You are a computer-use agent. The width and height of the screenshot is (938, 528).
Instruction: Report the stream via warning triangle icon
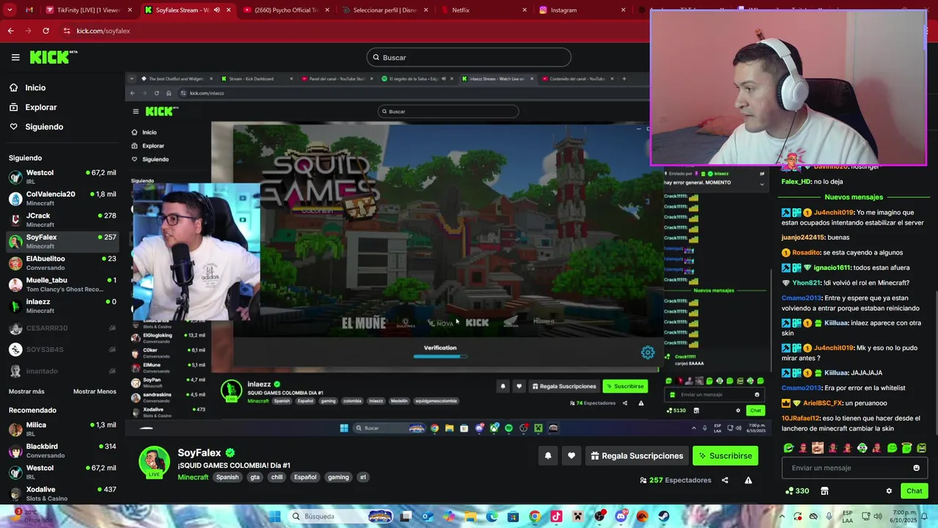click(748, 480)
